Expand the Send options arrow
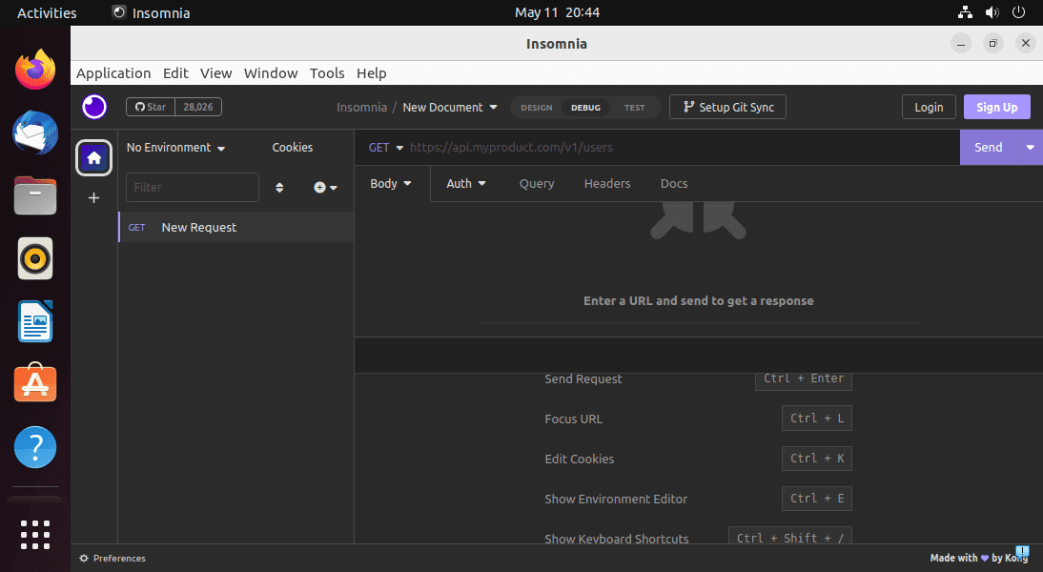Image resolution: width=1043 pixels, height=572 pixels. pos(1030,147)
